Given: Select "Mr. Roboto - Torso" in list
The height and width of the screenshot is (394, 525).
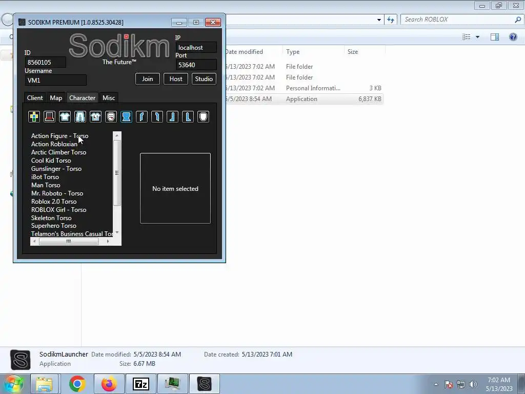Looking at the screenshot, I should point(57,193).
